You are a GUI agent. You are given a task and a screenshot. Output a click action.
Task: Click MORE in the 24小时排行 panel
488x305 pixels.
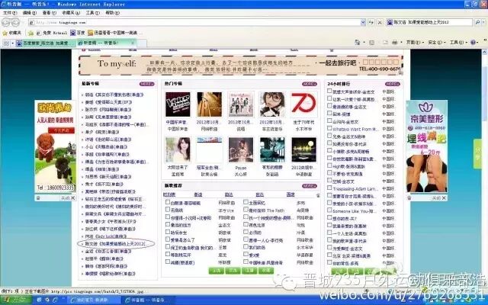point(393,84)
